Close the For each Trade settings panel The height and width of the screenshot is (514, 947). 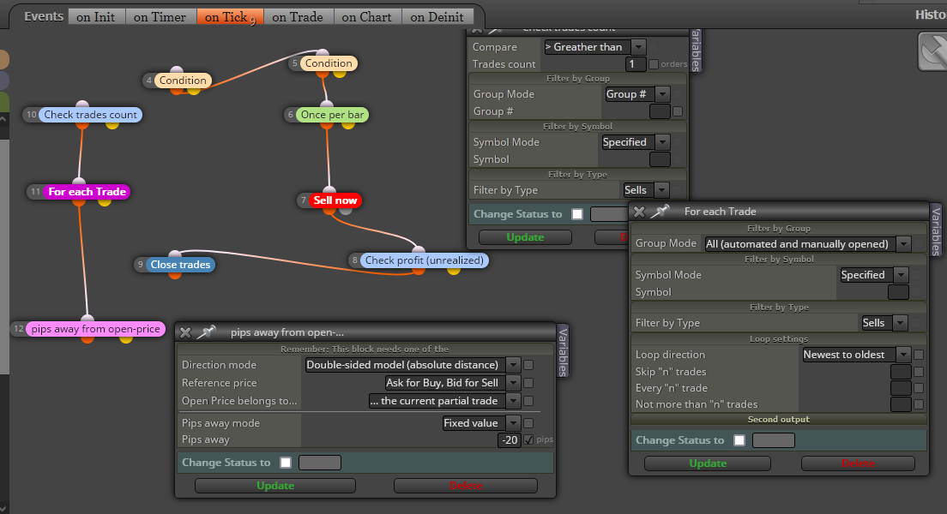[x=639, y=212]
